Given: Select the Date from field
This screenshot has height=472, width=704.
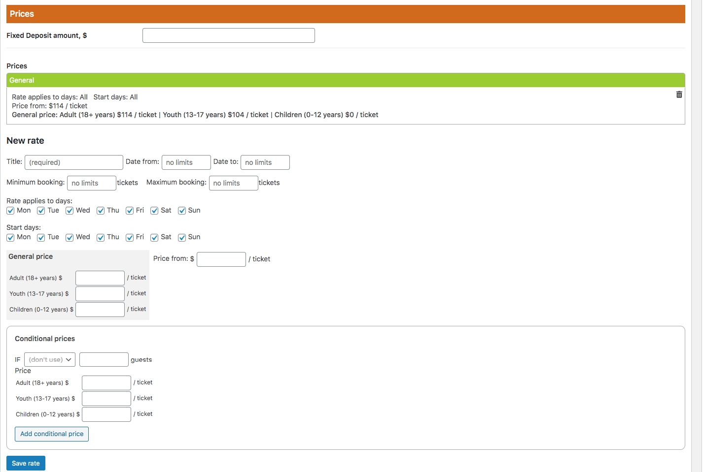Looking at the screenshot, I should (186, 162).
